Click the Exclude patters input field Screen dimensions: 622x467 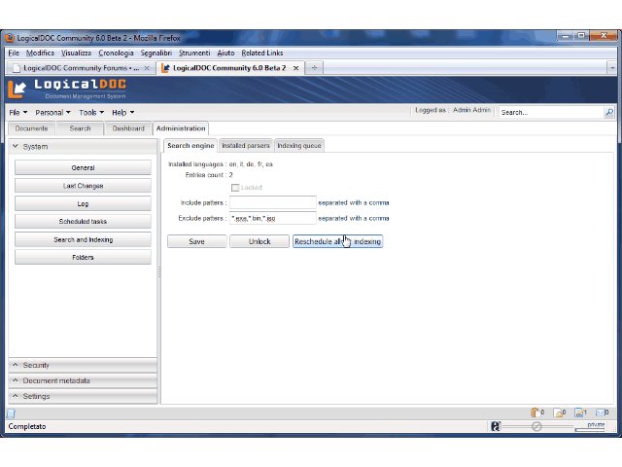point(272,218)
